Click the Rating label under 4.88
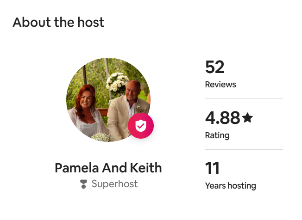Image resolution: width=302 pixels, height=220 pixels. [217, 135]
